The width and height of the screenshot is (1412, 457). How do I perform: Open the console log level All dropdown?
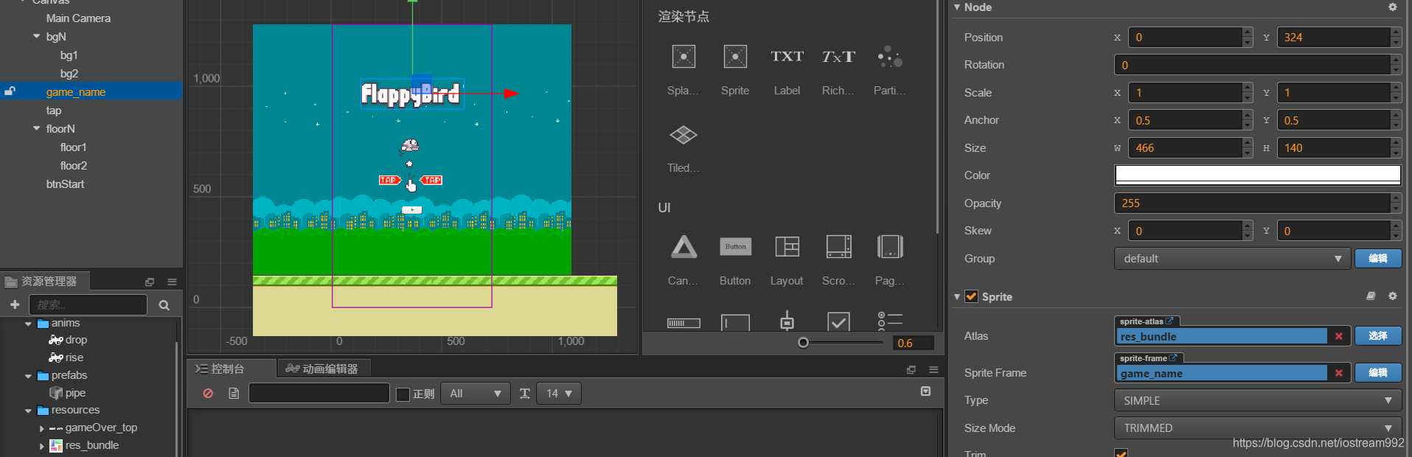click(476, 394)
